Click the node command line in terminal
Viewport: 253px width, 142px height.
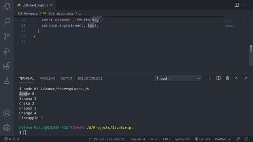[54, 89]
